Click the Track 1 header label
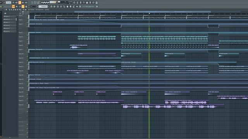The image size is (248, 139). (x=21, y=15)
